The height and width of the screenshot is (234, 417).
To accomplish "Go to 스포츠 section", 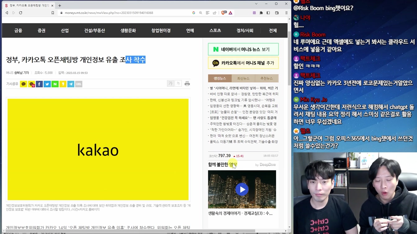I will pos(215,30).
